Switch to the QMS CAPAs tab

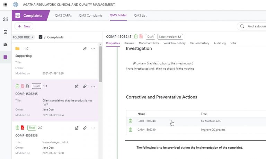[63, 16]
